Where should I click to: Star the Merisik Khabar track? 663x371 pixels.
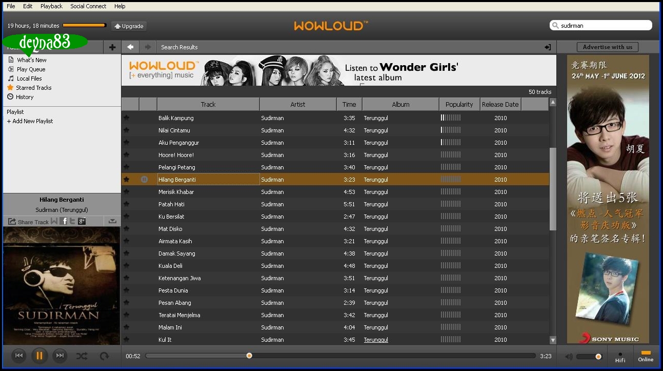tap(126, 191)
